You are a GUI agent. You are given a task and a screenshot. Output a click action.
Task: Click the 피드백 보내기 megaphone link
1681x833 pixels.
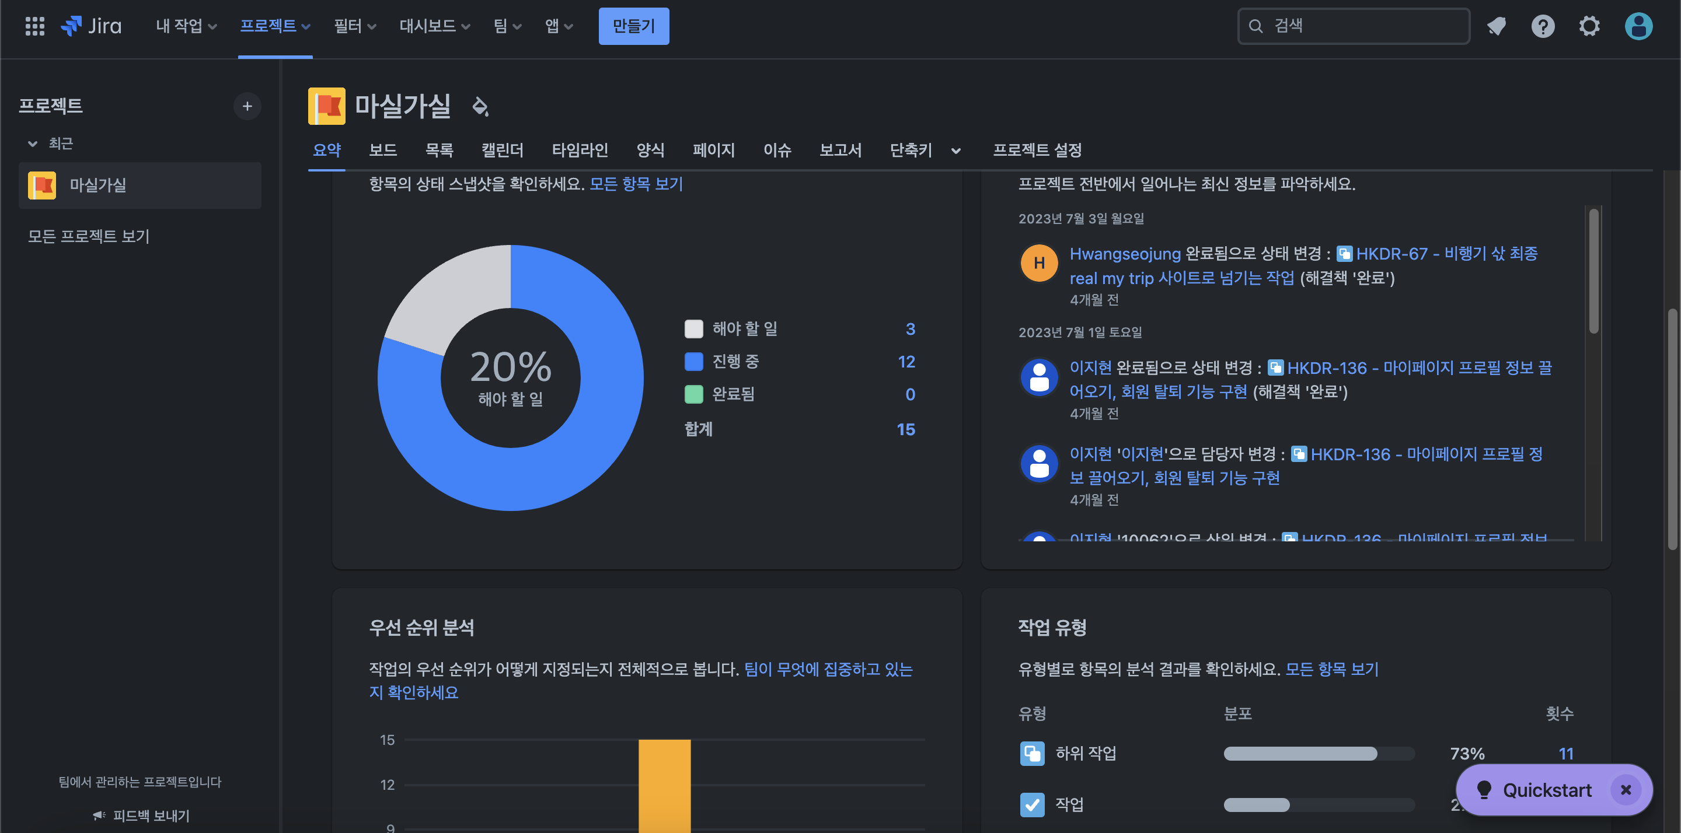141,815
